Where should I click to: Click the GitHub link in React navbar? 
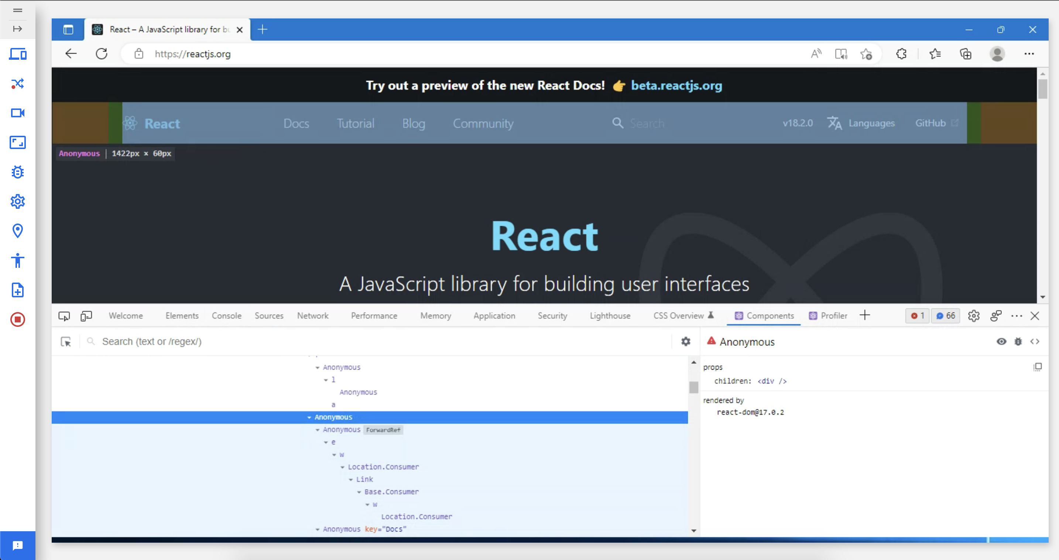coord(931,123)
